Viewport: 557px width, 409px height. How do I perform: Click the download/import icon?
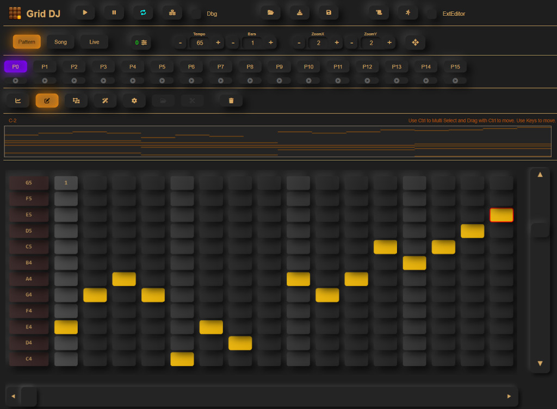[x=299, y=13]
